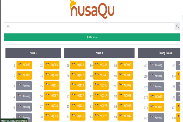Open cow NQ127 in stall 32
This screenshot has width=183, height=122.
click(x=78, y=96)
